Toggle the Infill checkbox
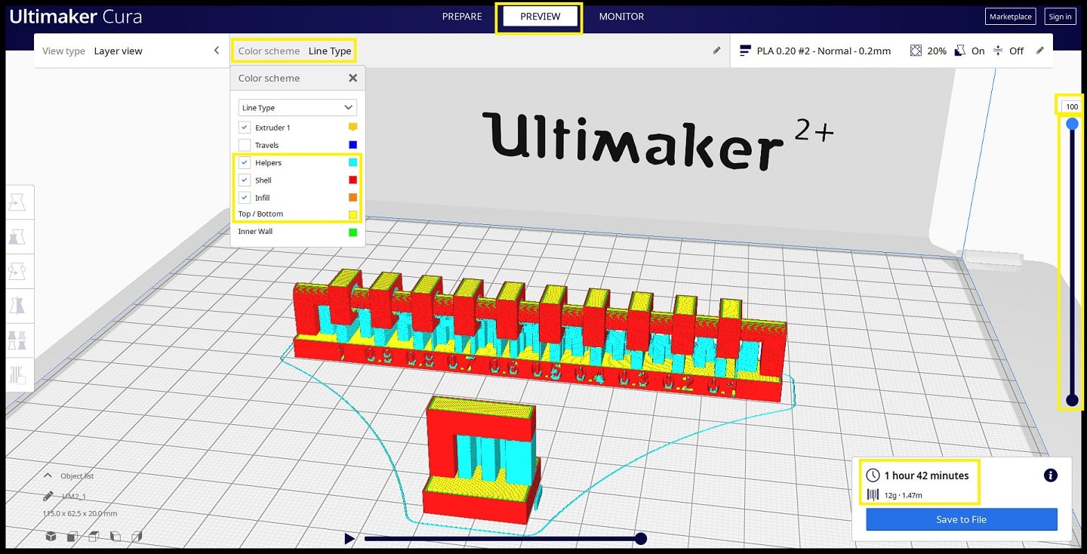 (244, 198)
